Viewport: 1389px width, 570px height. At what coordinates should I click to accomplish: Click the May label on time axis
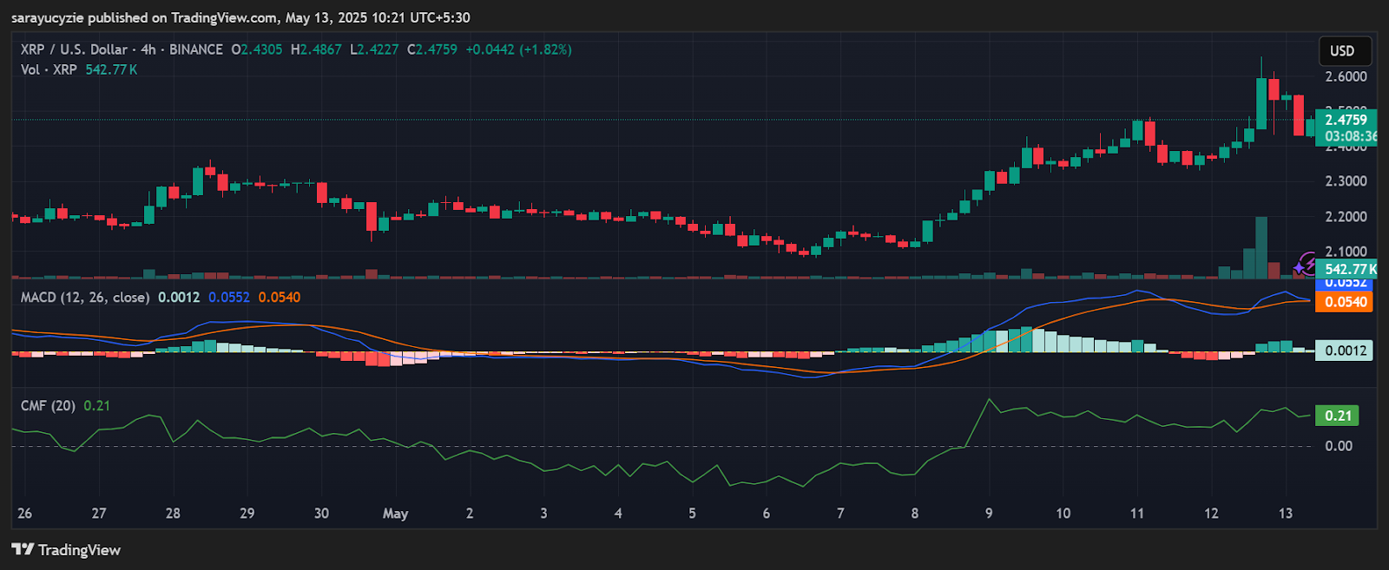pos(395,514)
